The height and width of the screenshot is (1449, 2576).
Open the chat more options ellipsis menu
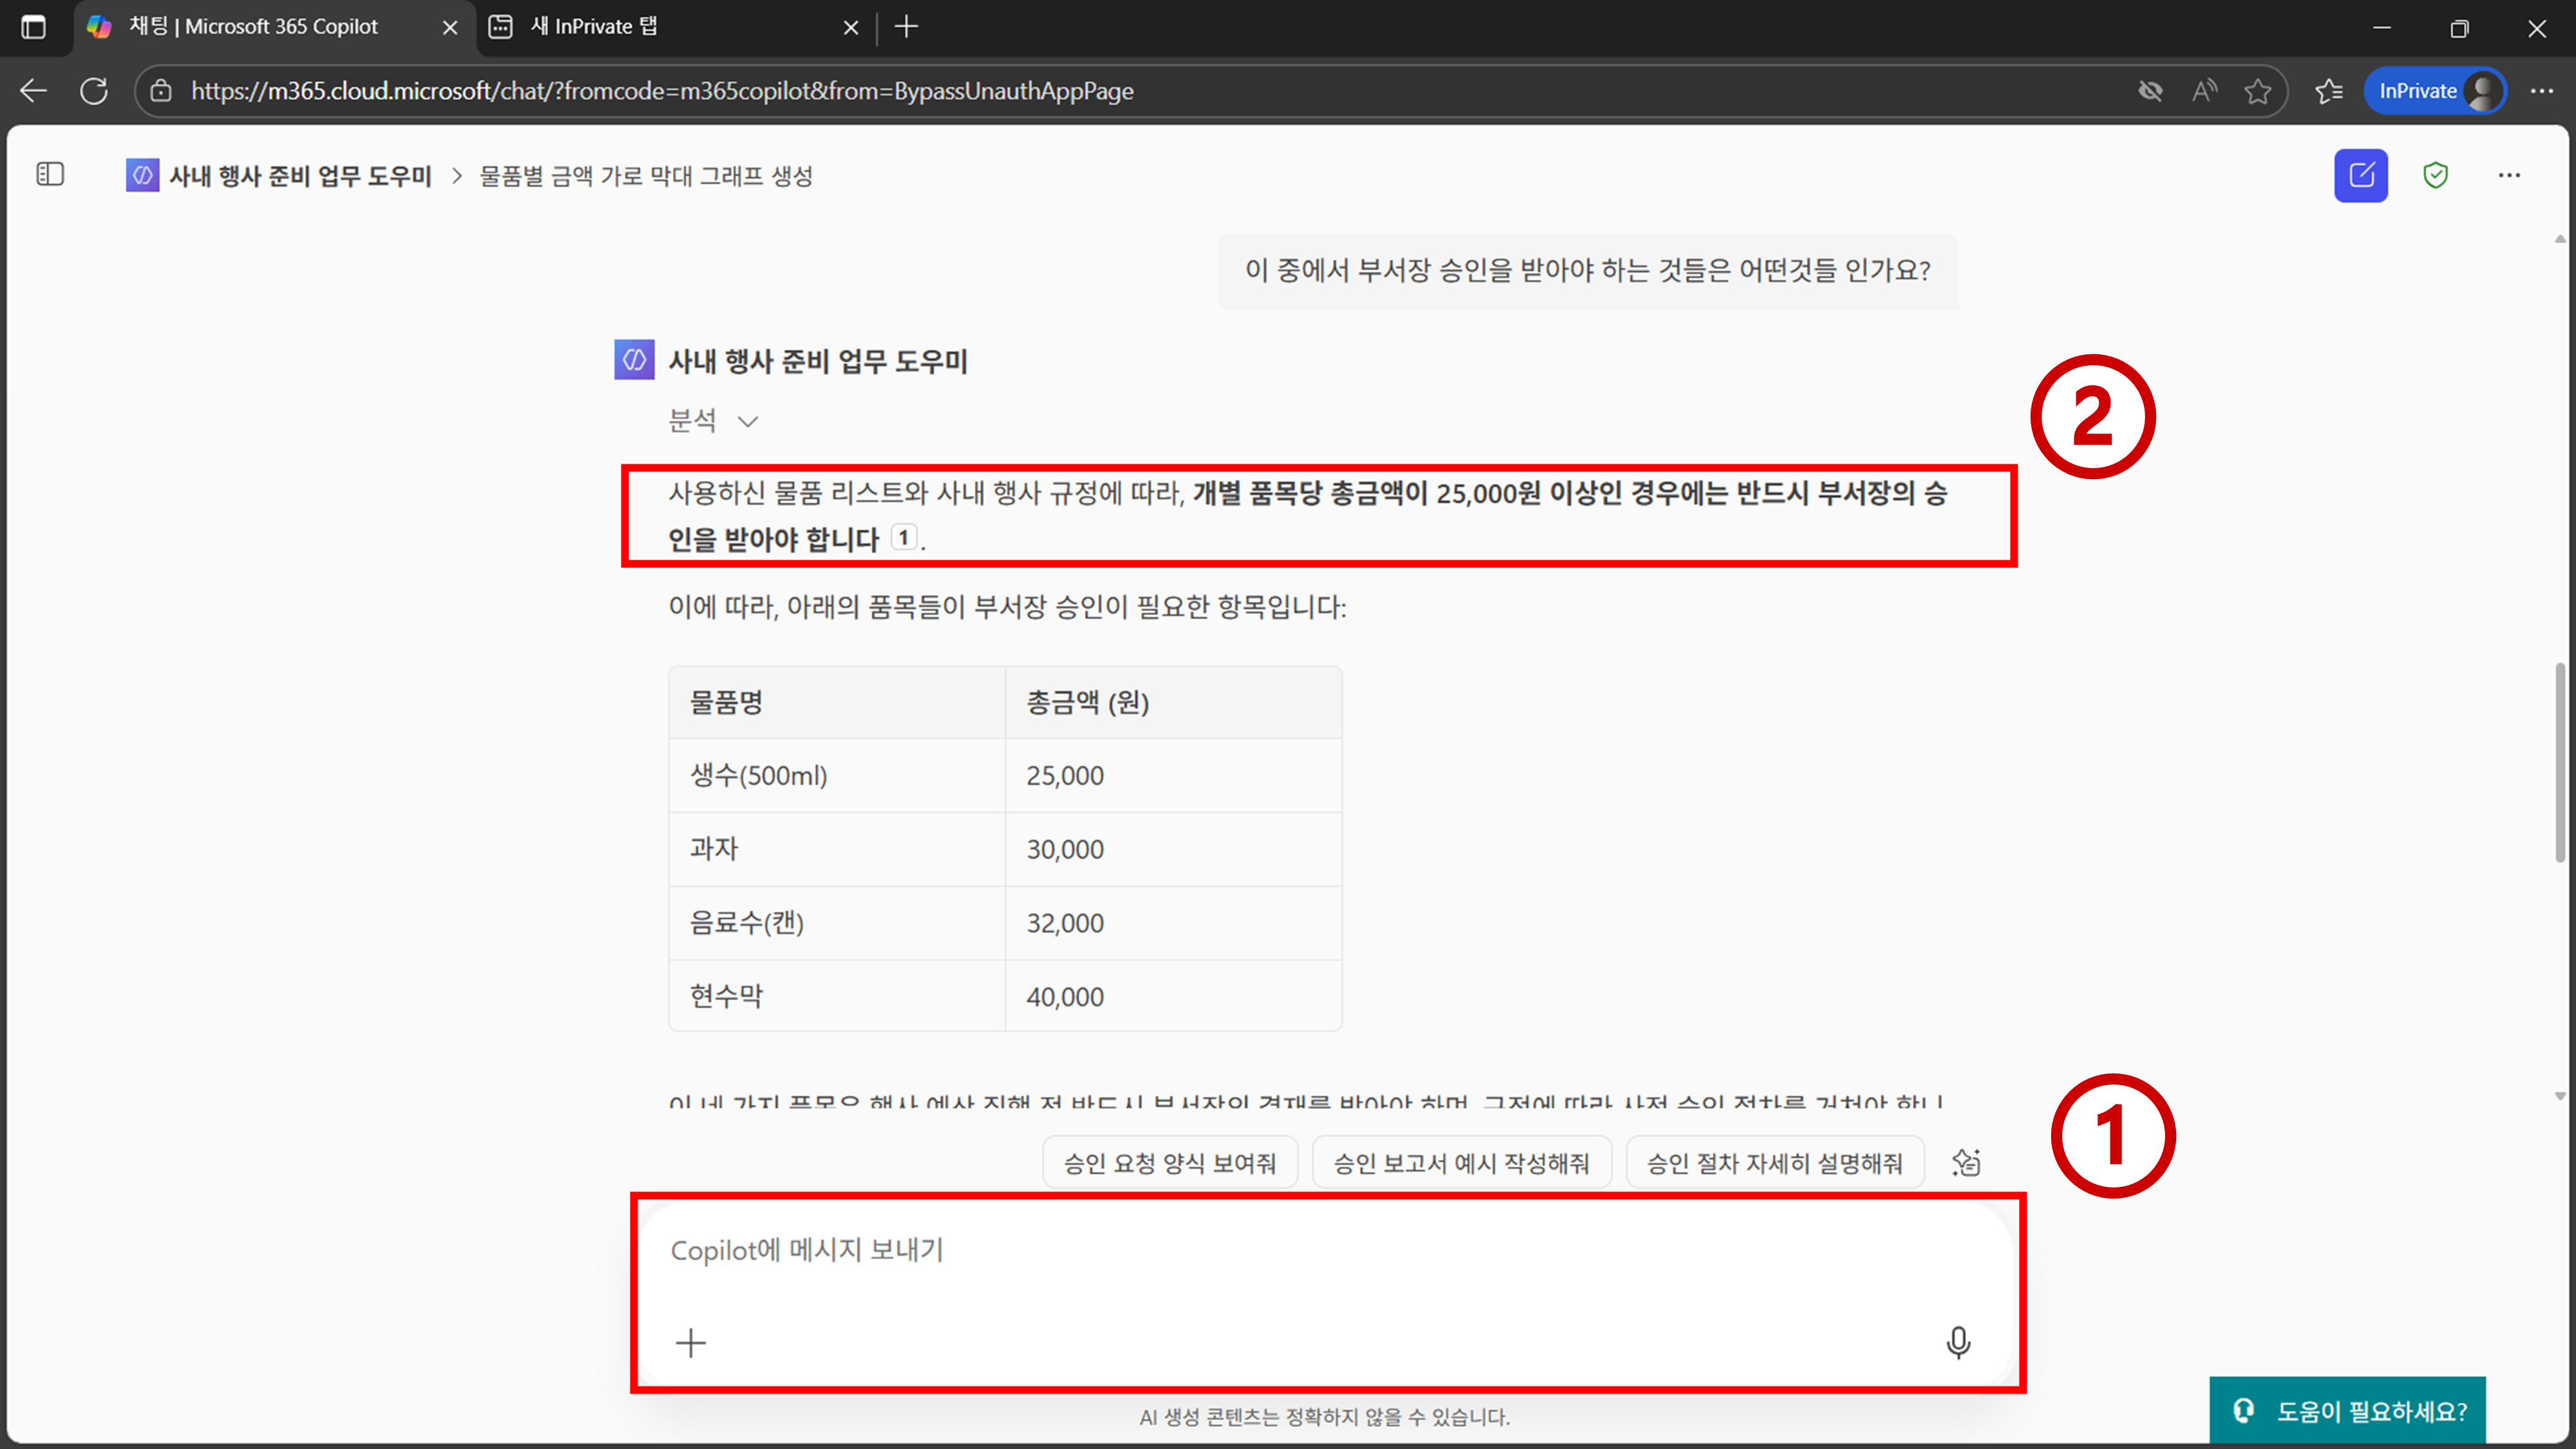tap(2509, 176)
